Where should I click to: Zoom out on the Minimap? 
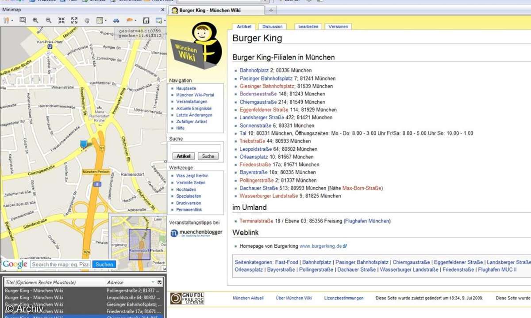pyautogui.click(x=48, y=20)
